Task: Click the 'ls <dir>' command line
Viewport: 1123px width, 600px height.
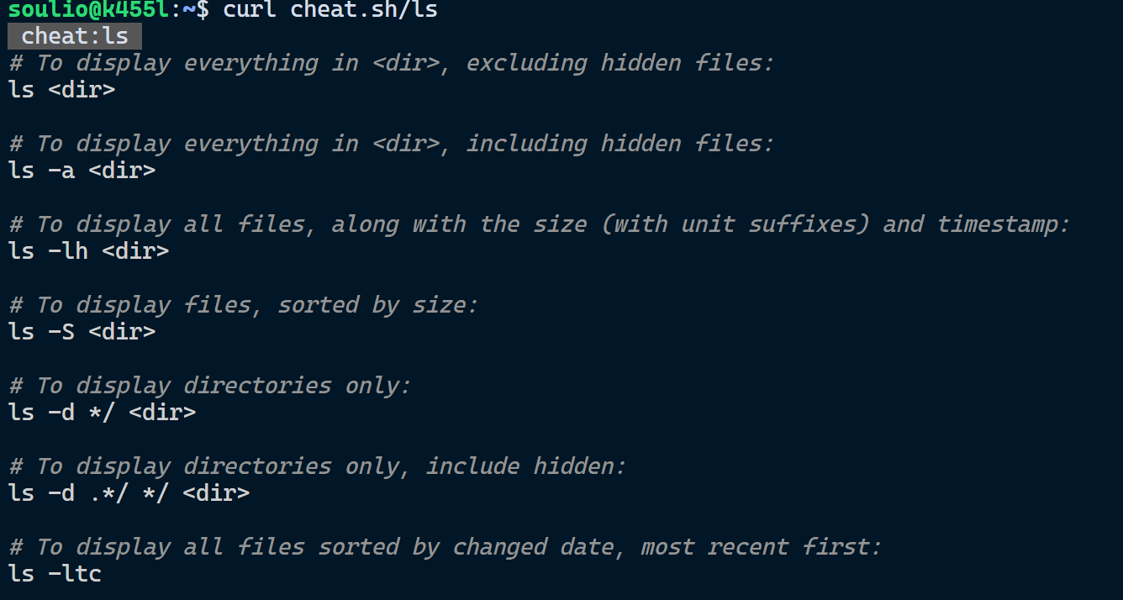Action: point(62,90)
